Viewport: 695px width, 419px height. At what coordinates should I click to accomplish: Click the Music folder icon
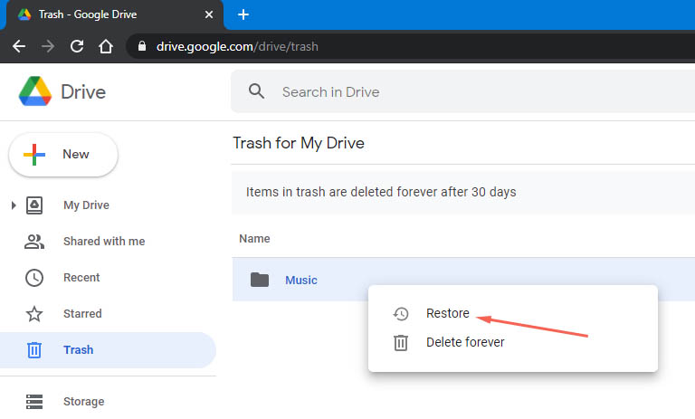[260, 280]
